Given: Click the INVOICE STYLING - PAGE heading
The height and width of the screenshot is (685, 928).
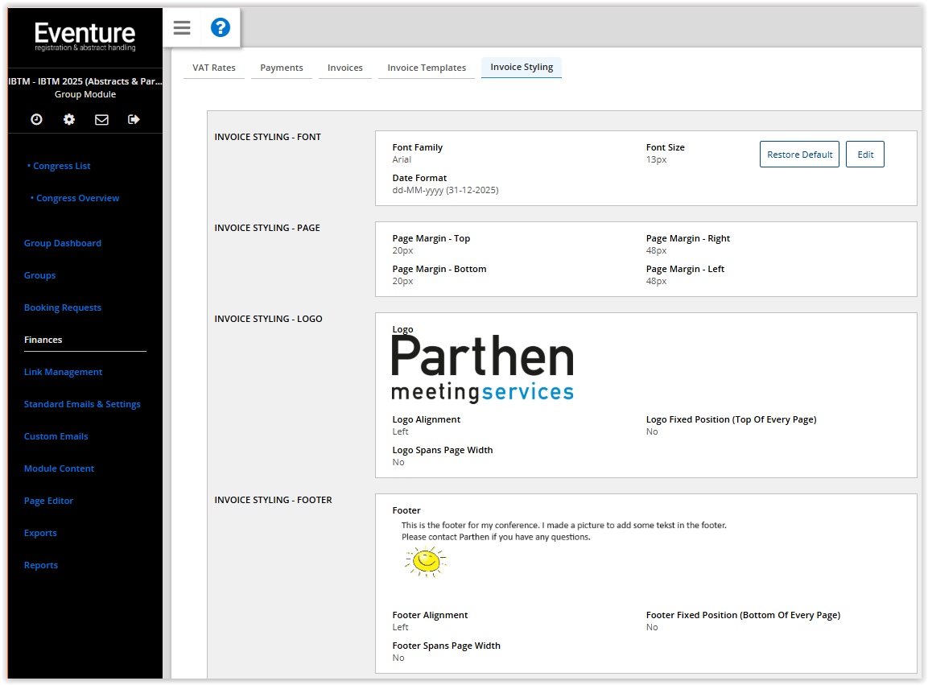Looking at the screenshot, I should [267, 228].
